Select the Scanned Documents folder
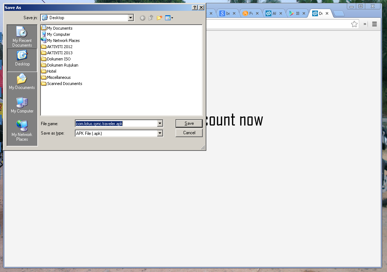 point(62,84)
